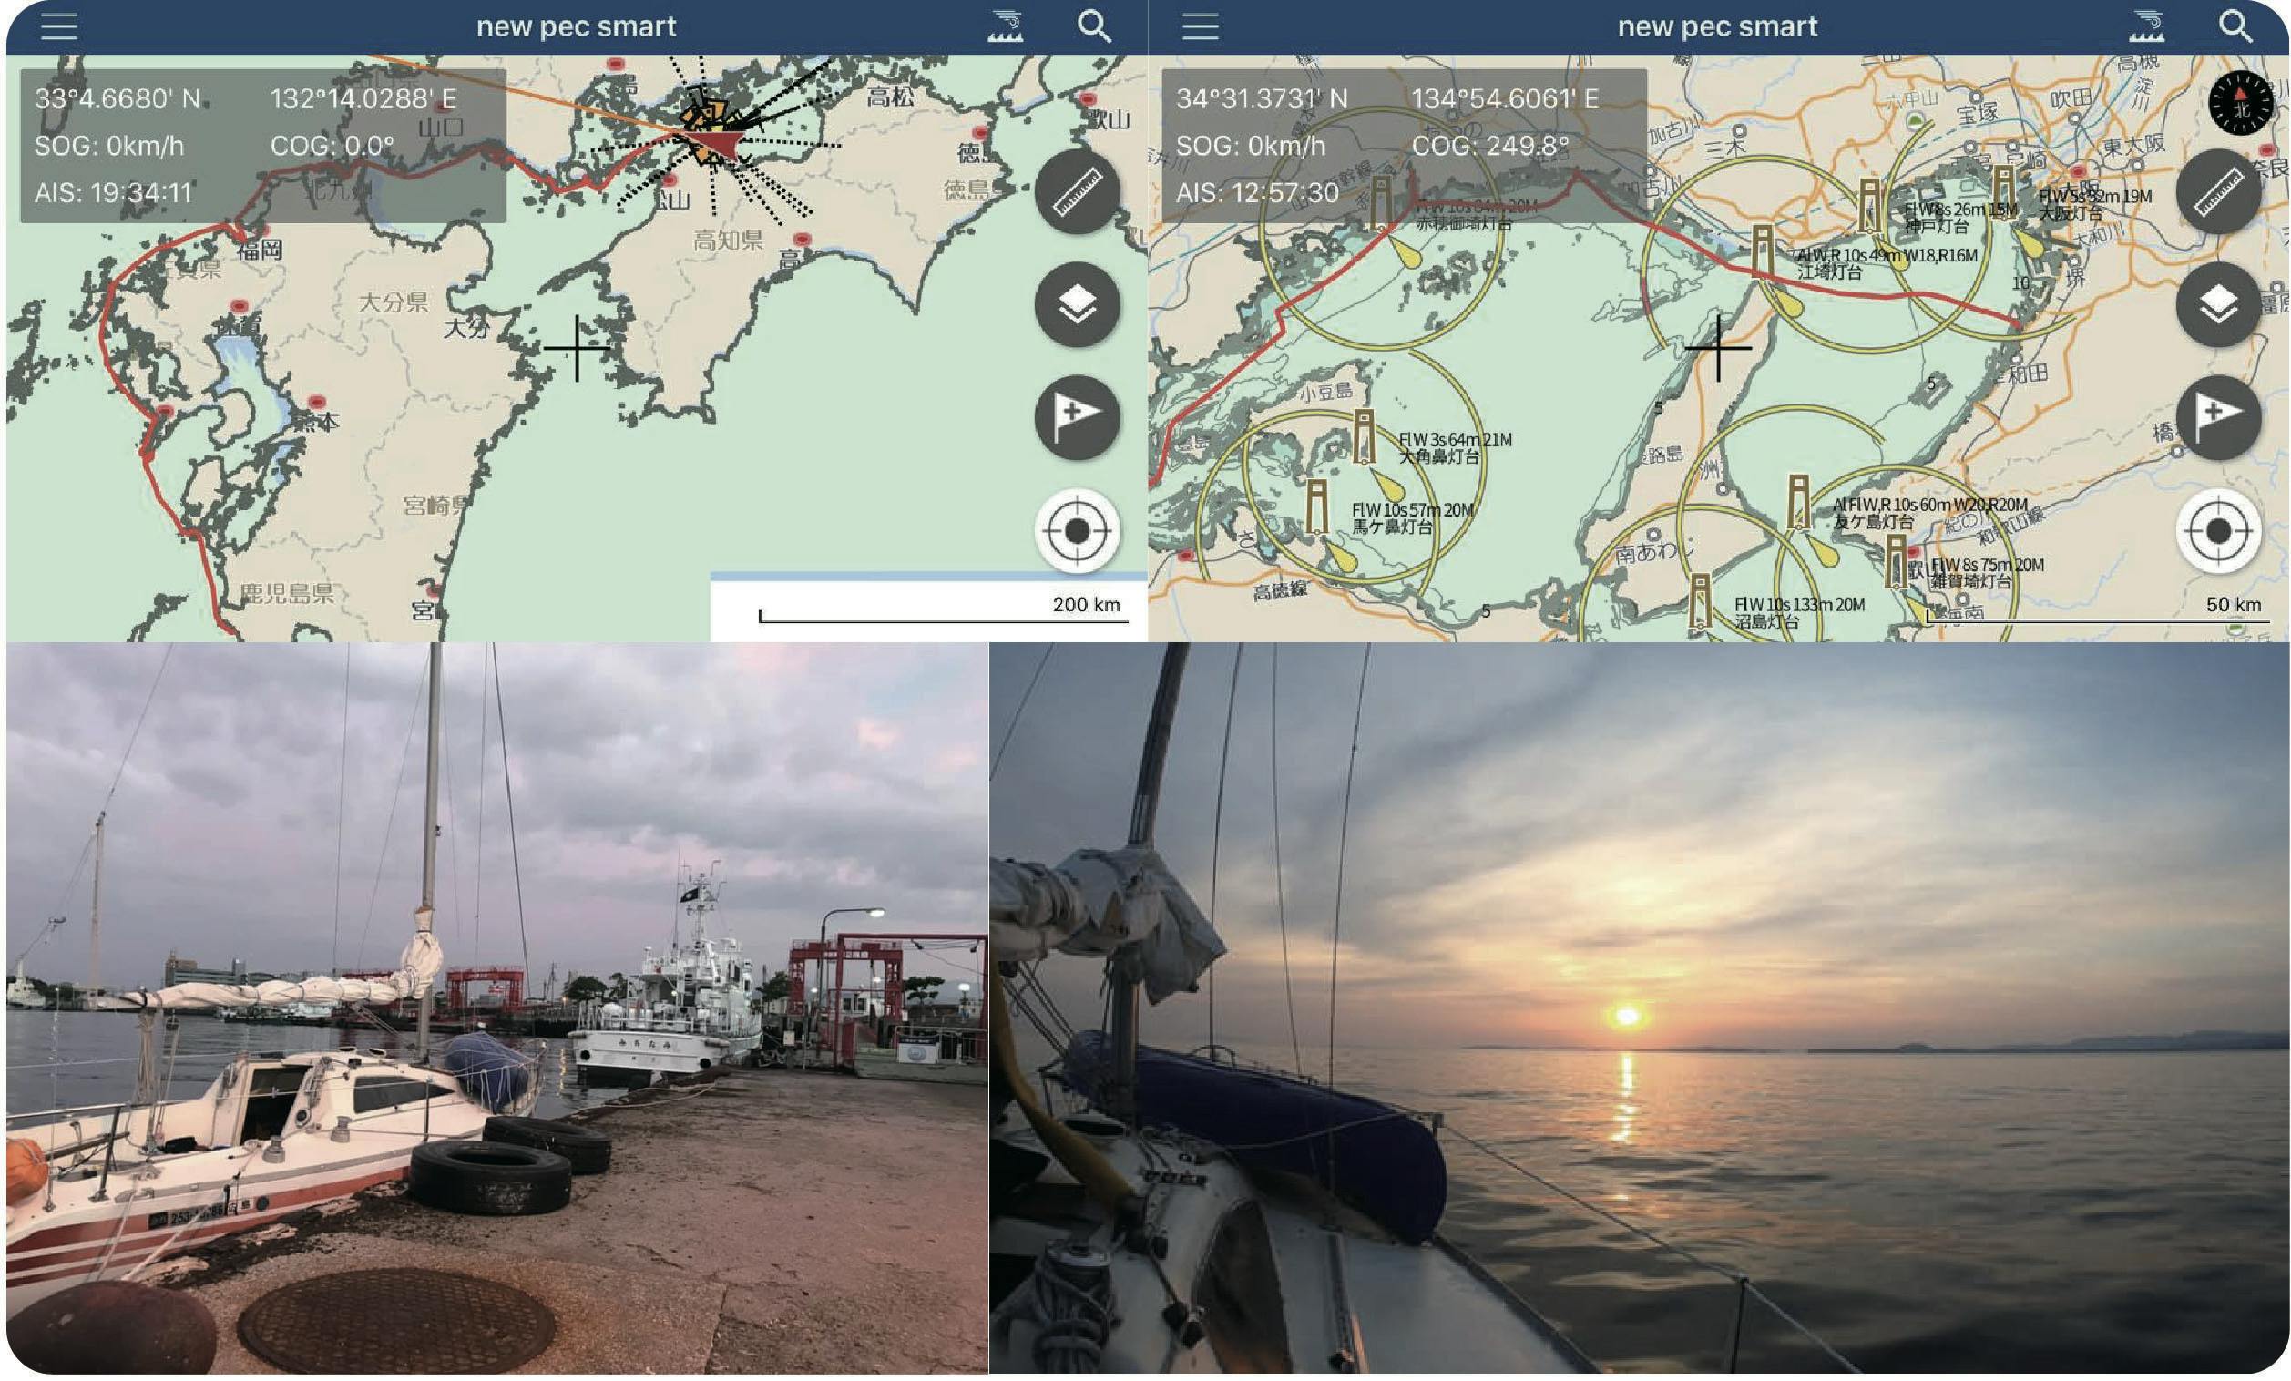Click longitude 132°14.0288' E readout
The height and width of the screenshot is (1381, 2291).
click(363, 98)
